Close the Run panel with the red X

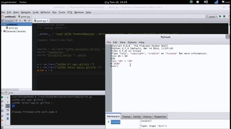point(2,120)
